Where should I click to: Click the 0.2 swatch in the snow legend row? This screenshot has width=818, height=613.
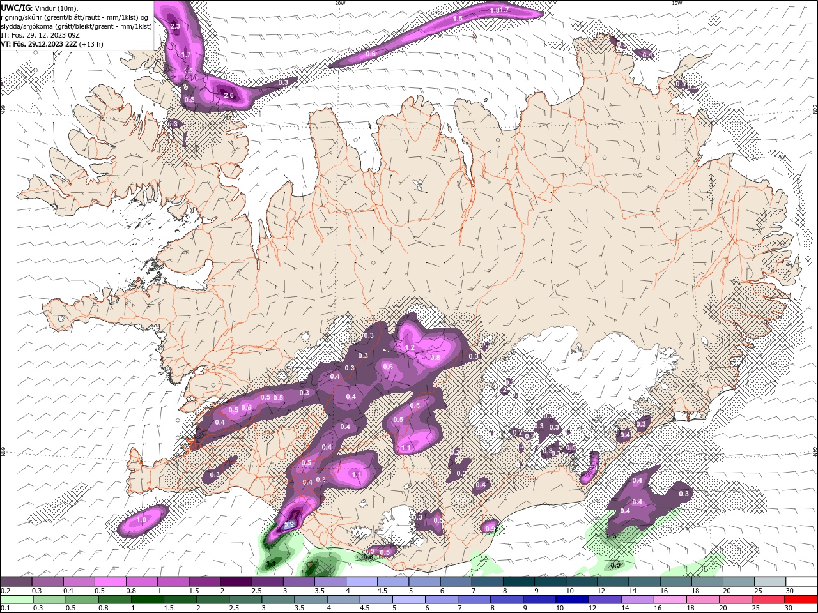coord(17,582)
